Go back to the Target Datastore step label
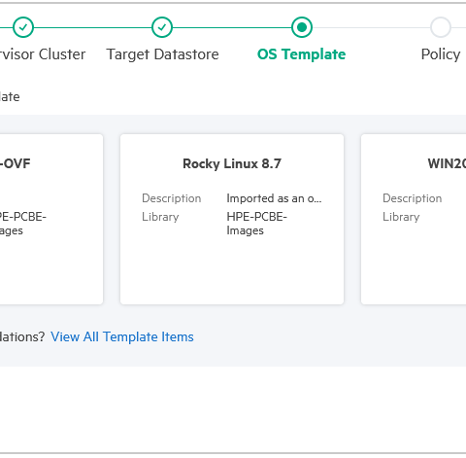The height and width of the screenshot is (458, 466). point(162,54)
